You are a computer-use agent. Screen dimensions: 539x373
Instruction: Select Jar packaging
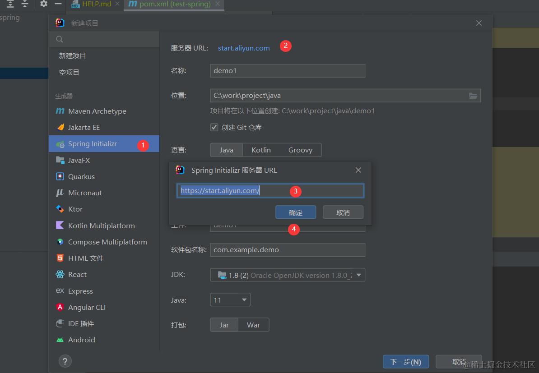click(x=224, y=325)
